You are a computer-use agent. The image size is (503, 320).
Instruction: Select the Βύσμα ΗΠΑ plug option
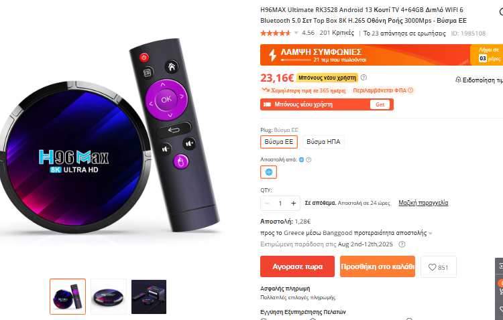323,142
